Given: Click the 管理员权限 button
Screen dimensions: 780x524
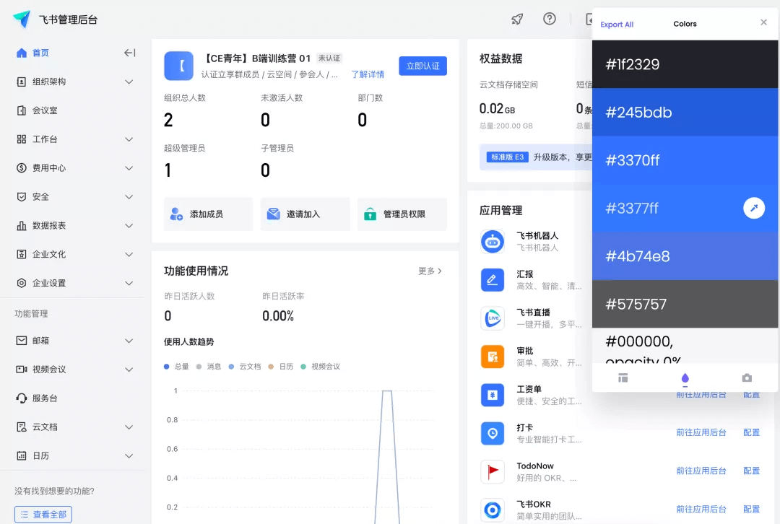Looking at the screenshot, I should coord(402,214).
